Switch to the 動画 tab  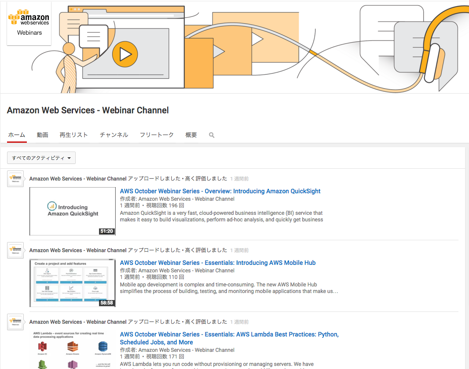pyautogui.click(x=43, y=135)
